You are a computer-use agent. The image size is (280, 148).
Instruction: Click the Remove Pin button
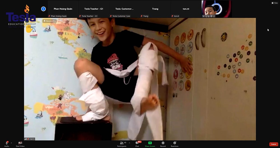pos(50,21)
